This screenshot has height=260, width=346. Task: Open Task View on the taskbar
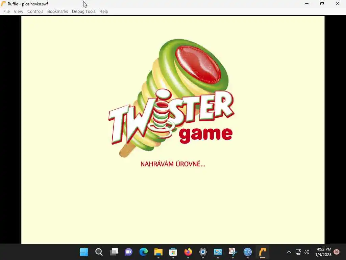114,252
